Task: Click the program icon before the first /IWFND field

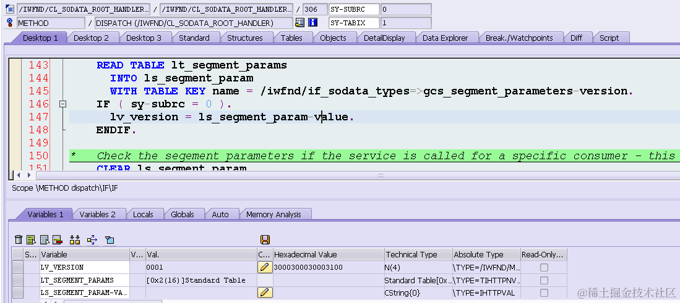Action: [10, 9]
